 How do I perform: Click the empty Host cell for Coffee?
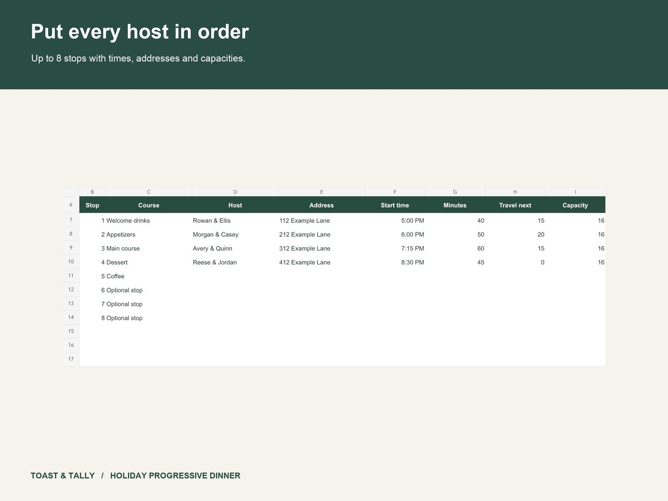[x=235, y=276]
